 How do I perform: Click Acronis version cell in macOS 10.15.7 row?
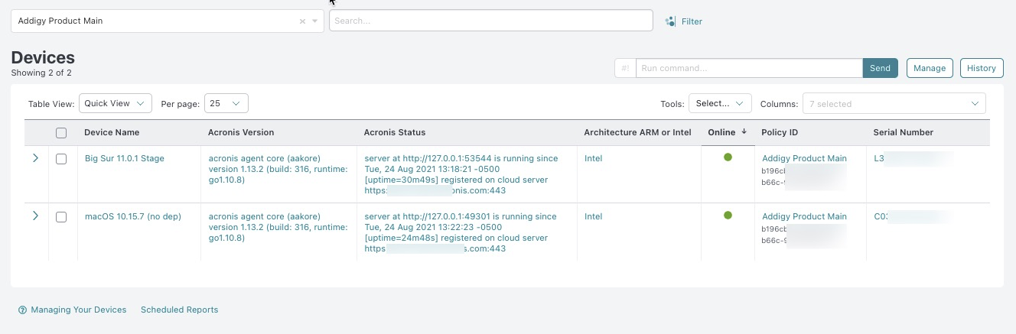click(278, 227)
